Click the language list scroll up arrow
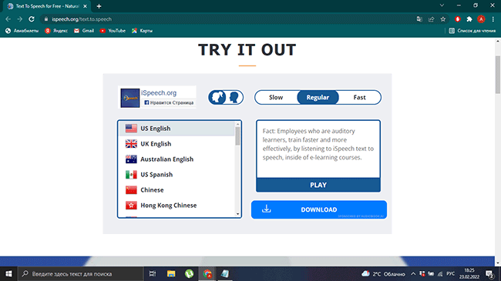This screenshot has width=501, height=281. (x=237, y=124)
